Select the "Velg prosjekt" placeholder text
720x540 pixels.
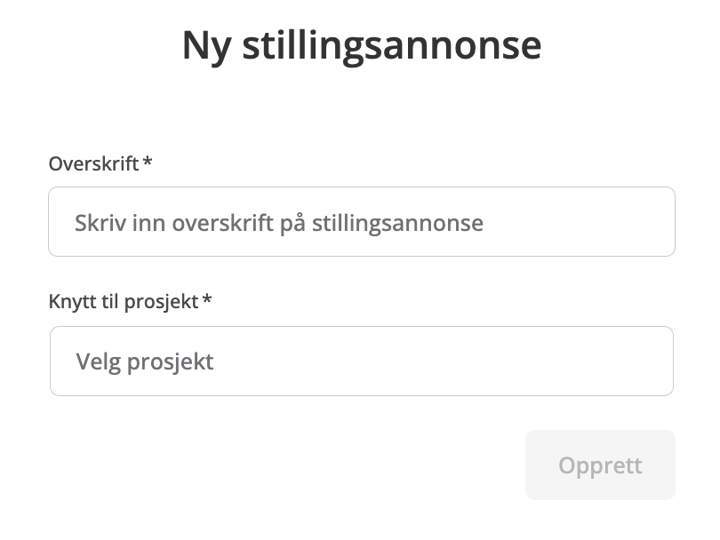(145, 361)
